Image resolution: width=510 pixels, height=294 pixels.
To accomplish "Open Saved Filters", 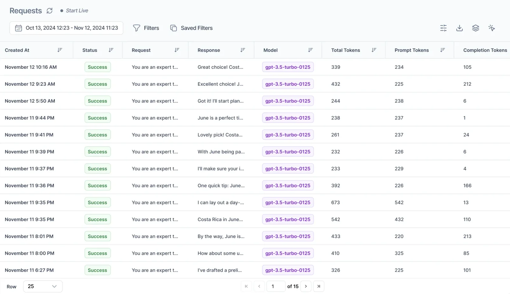I will [x=191, y=28].
